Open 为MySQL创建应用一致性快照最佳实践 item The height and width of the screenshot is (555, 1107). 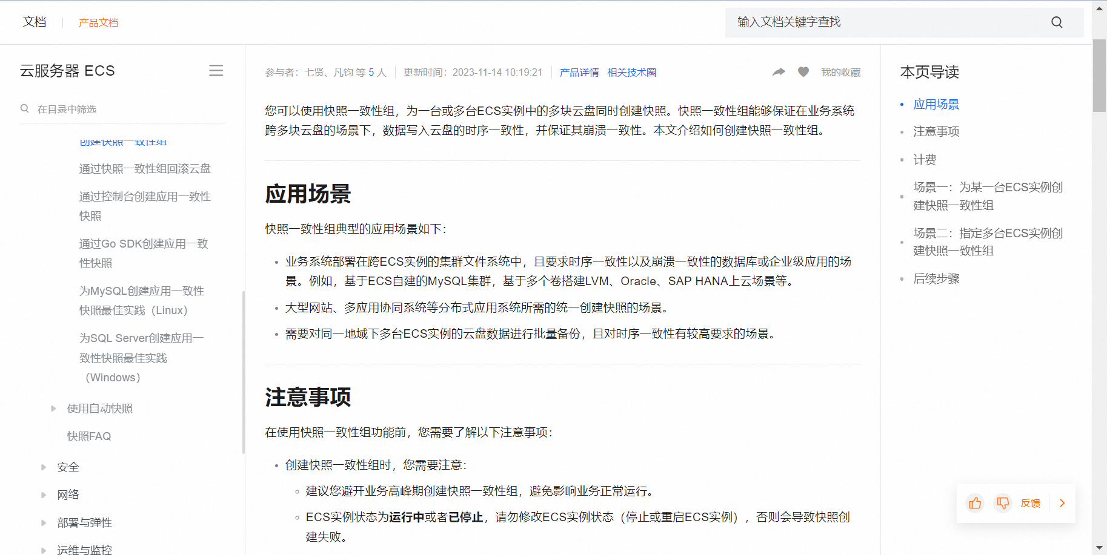pos(142,301)
